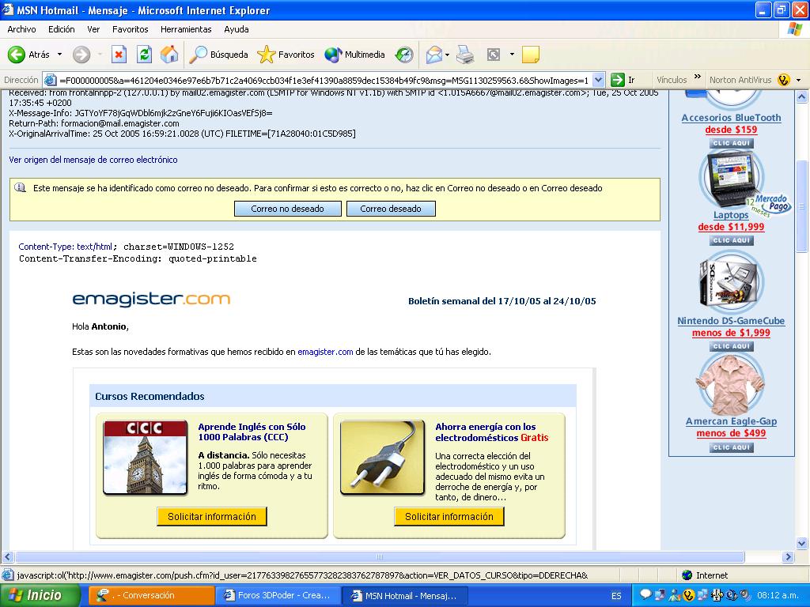Open the Ver menu
Screen dimensions: 810x607
coord(93,29)
